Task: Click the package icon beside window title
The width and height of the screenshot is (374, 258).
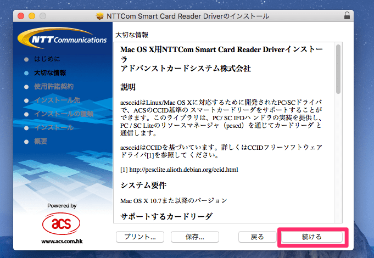Action: point(100,16)
